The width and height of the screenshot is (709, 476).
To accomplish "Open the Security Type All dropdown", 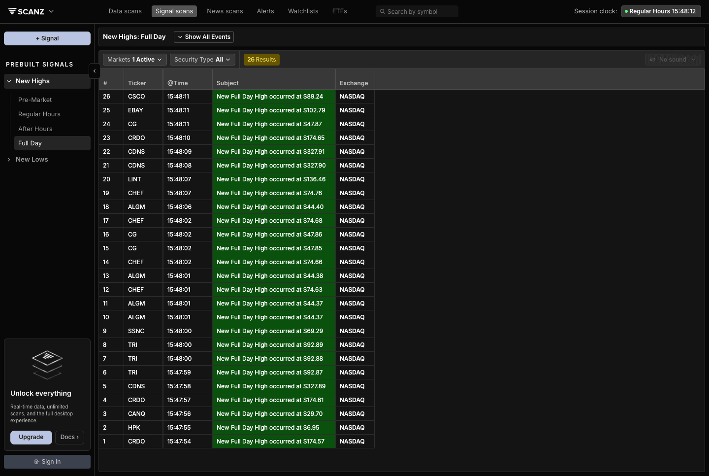I will pyautogui.click(x=202, y=60).
